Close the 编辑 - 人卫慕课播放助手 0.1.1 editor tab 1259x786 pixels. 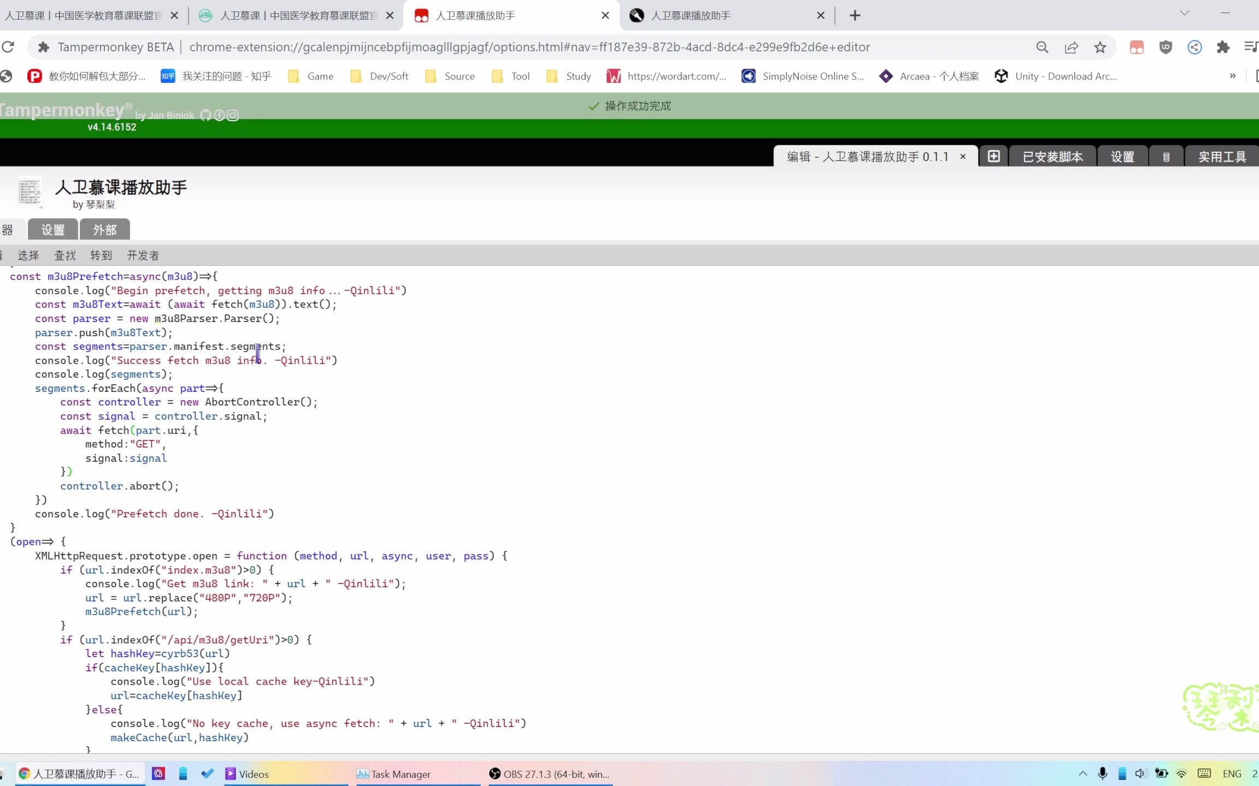tap(963, 157)
